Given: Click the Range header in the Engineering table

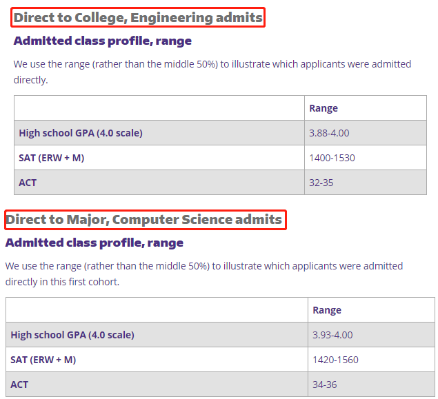Looking at the screenshot, I should pyautogui.click(x=323, y=108).
